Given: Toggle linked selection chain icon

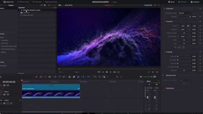Looking at the screenshot, I should point(74,77).
